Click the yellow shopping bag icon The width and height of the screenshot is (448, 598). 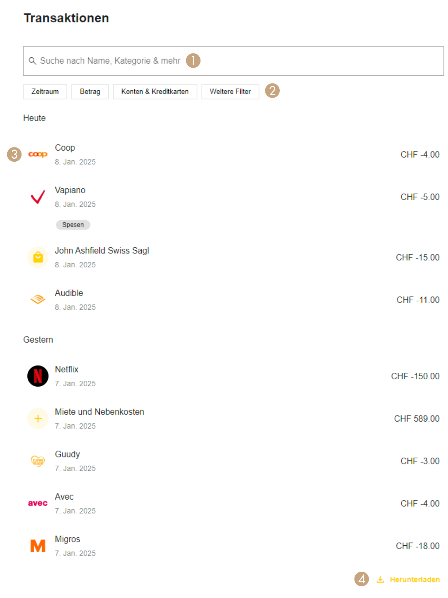[38, 257]
